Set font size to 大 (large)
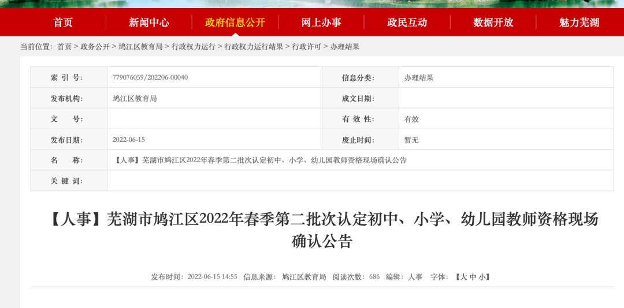624x308 pixels. point(463,277)
